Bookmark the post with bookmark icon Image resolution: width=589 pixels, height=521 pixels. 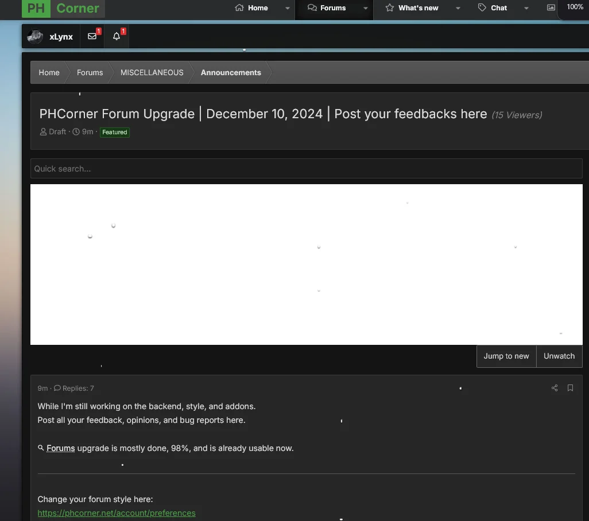coord(570,388)
